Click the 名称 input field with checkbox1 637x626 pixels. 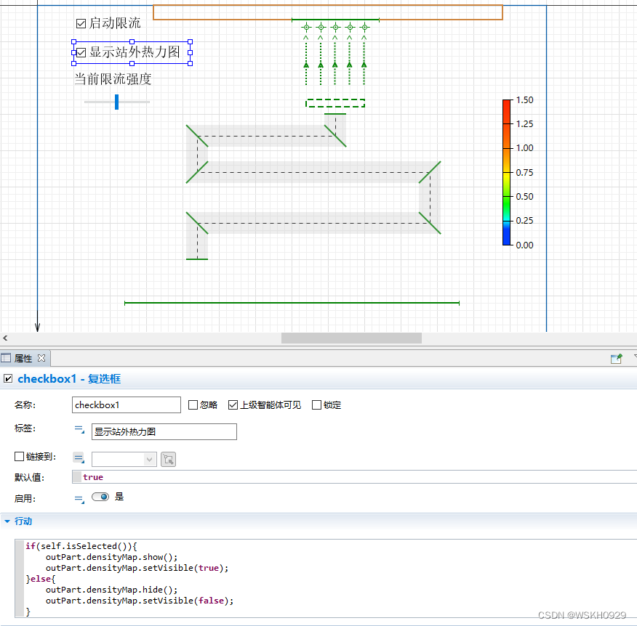127,405
